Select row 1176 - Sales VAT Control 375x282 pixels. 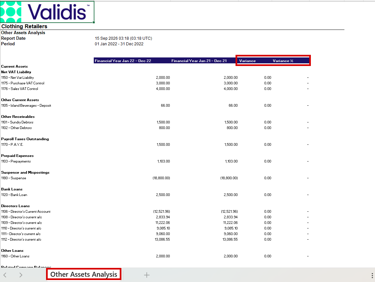coord(20,89)
